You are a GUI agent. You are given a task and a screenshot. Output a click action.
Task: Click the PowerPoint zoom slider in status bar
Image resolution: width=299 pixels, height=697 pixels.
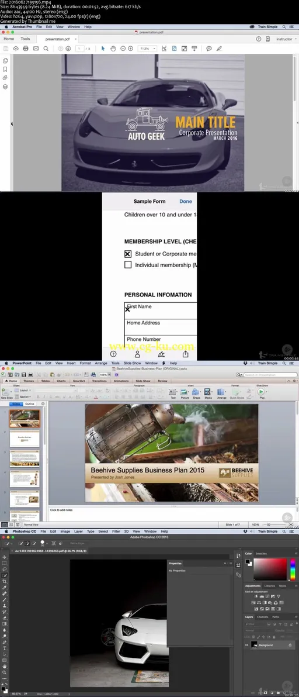click(x=274, y=525)
